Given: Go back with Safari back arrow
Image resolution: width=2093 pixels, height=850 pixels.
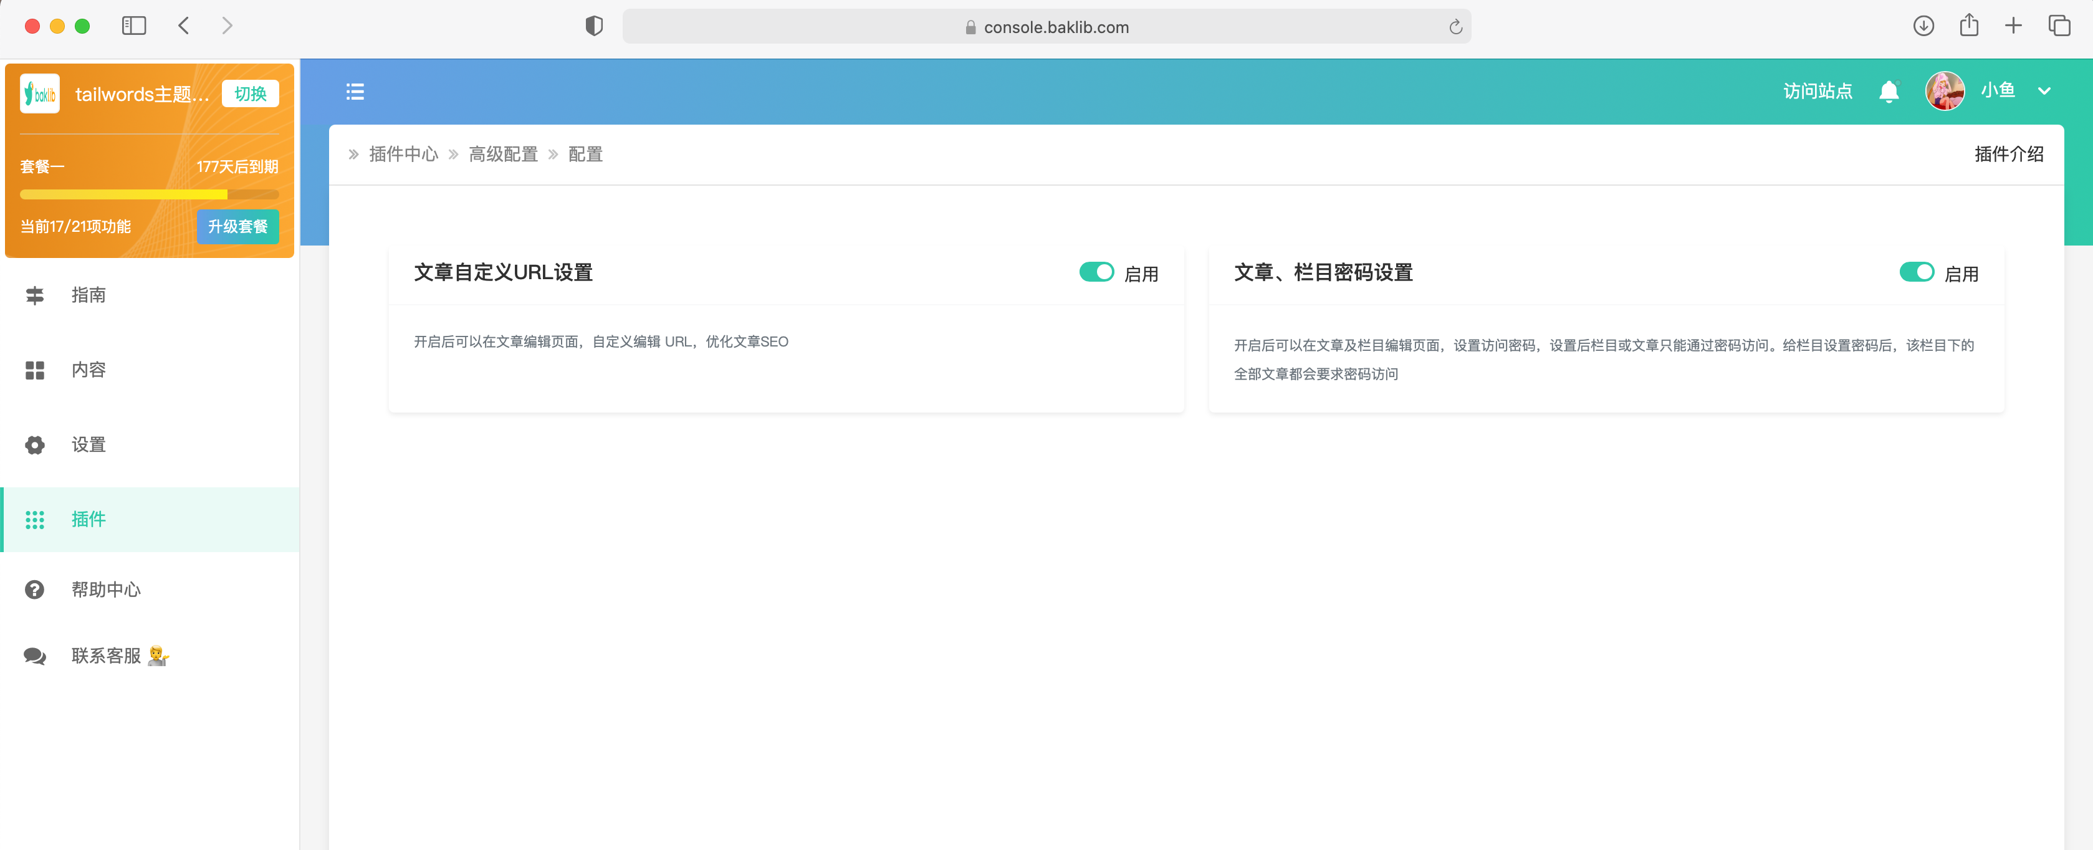Looking at the screenshot, I should 184,26.
